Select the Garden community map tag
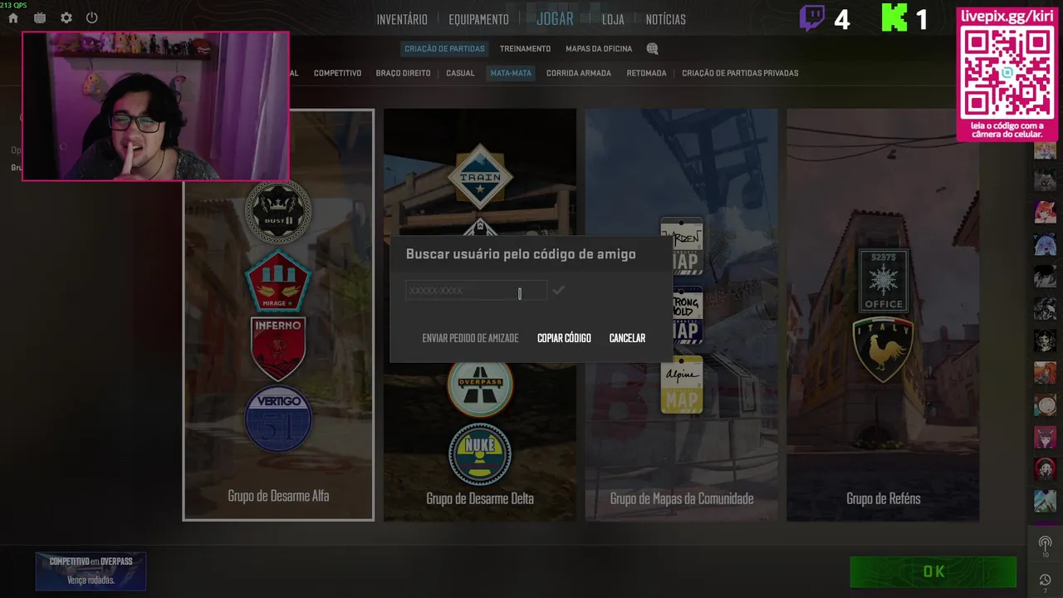1063x598 pixels. [682, 247]
